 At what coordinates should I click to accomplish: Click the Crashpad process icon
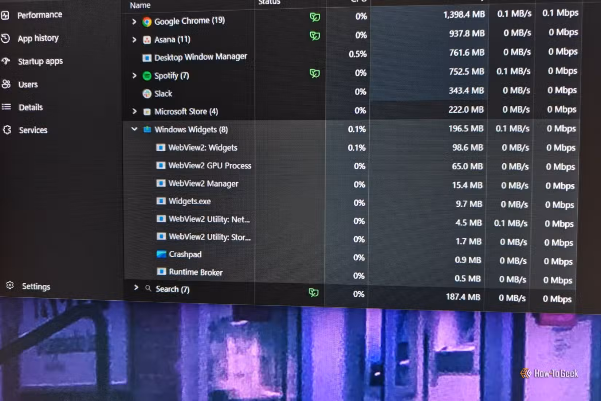pyautogui.click(x=161, y=254)
